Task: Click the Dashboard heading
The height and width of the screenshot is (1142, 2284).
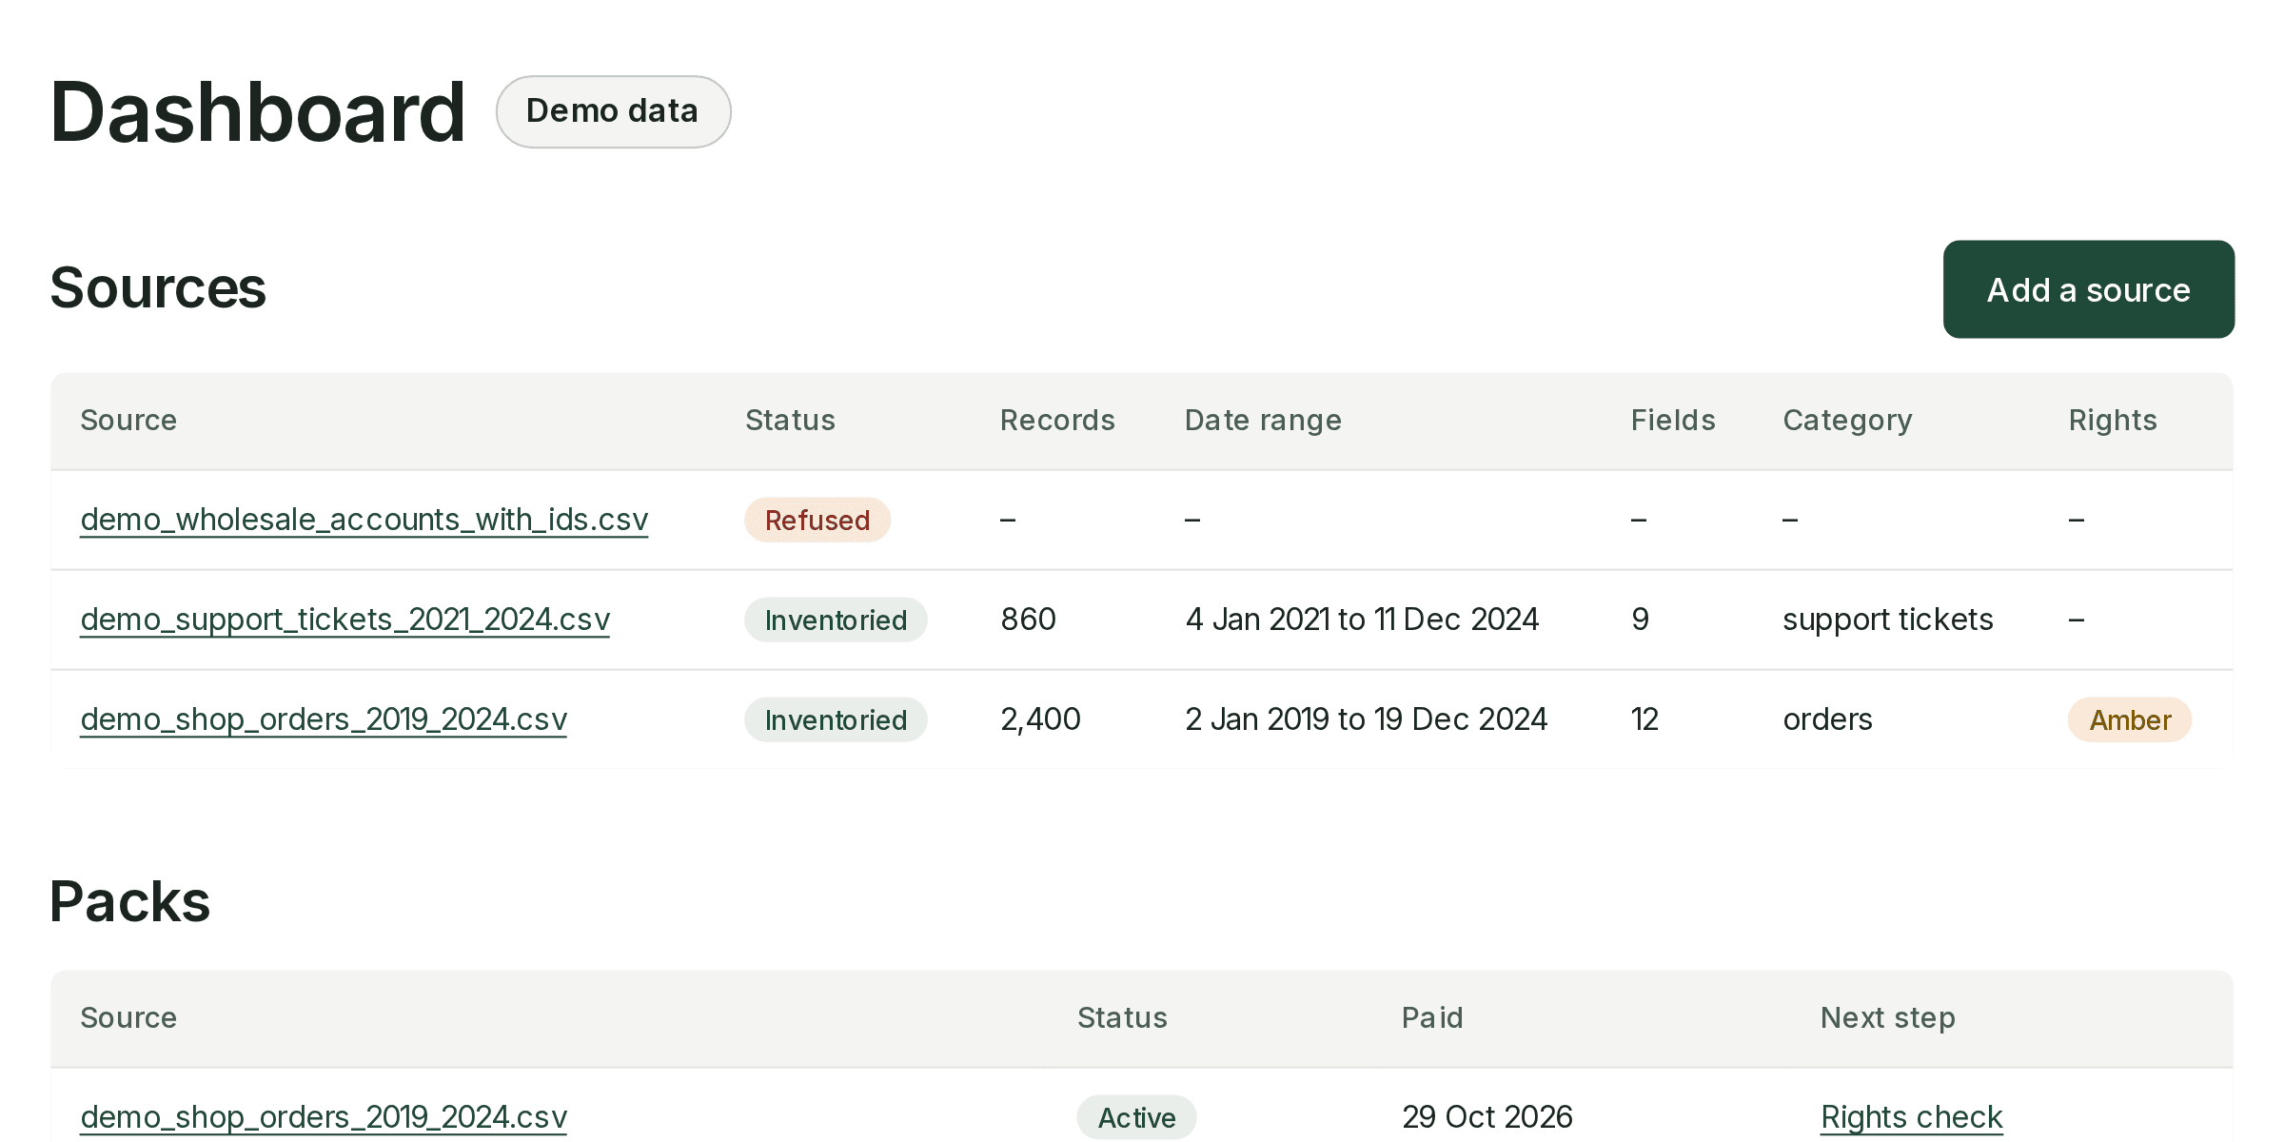Action: 258,112
